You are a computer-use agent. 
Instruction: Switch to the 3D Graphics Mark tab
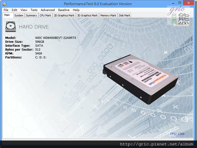click(87, 15)
